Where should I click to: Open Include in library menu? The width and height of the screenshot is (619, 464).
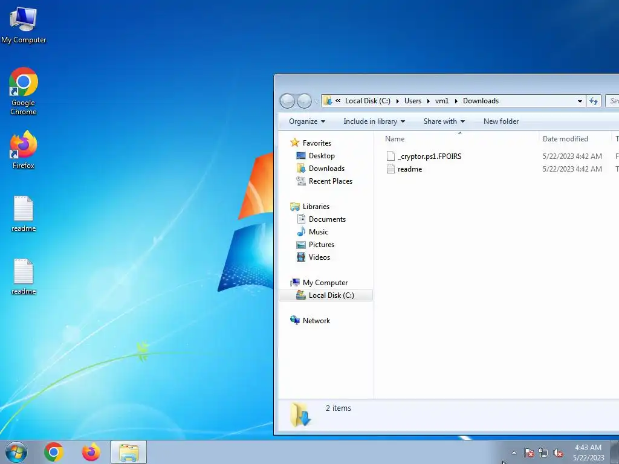point(374,121)
